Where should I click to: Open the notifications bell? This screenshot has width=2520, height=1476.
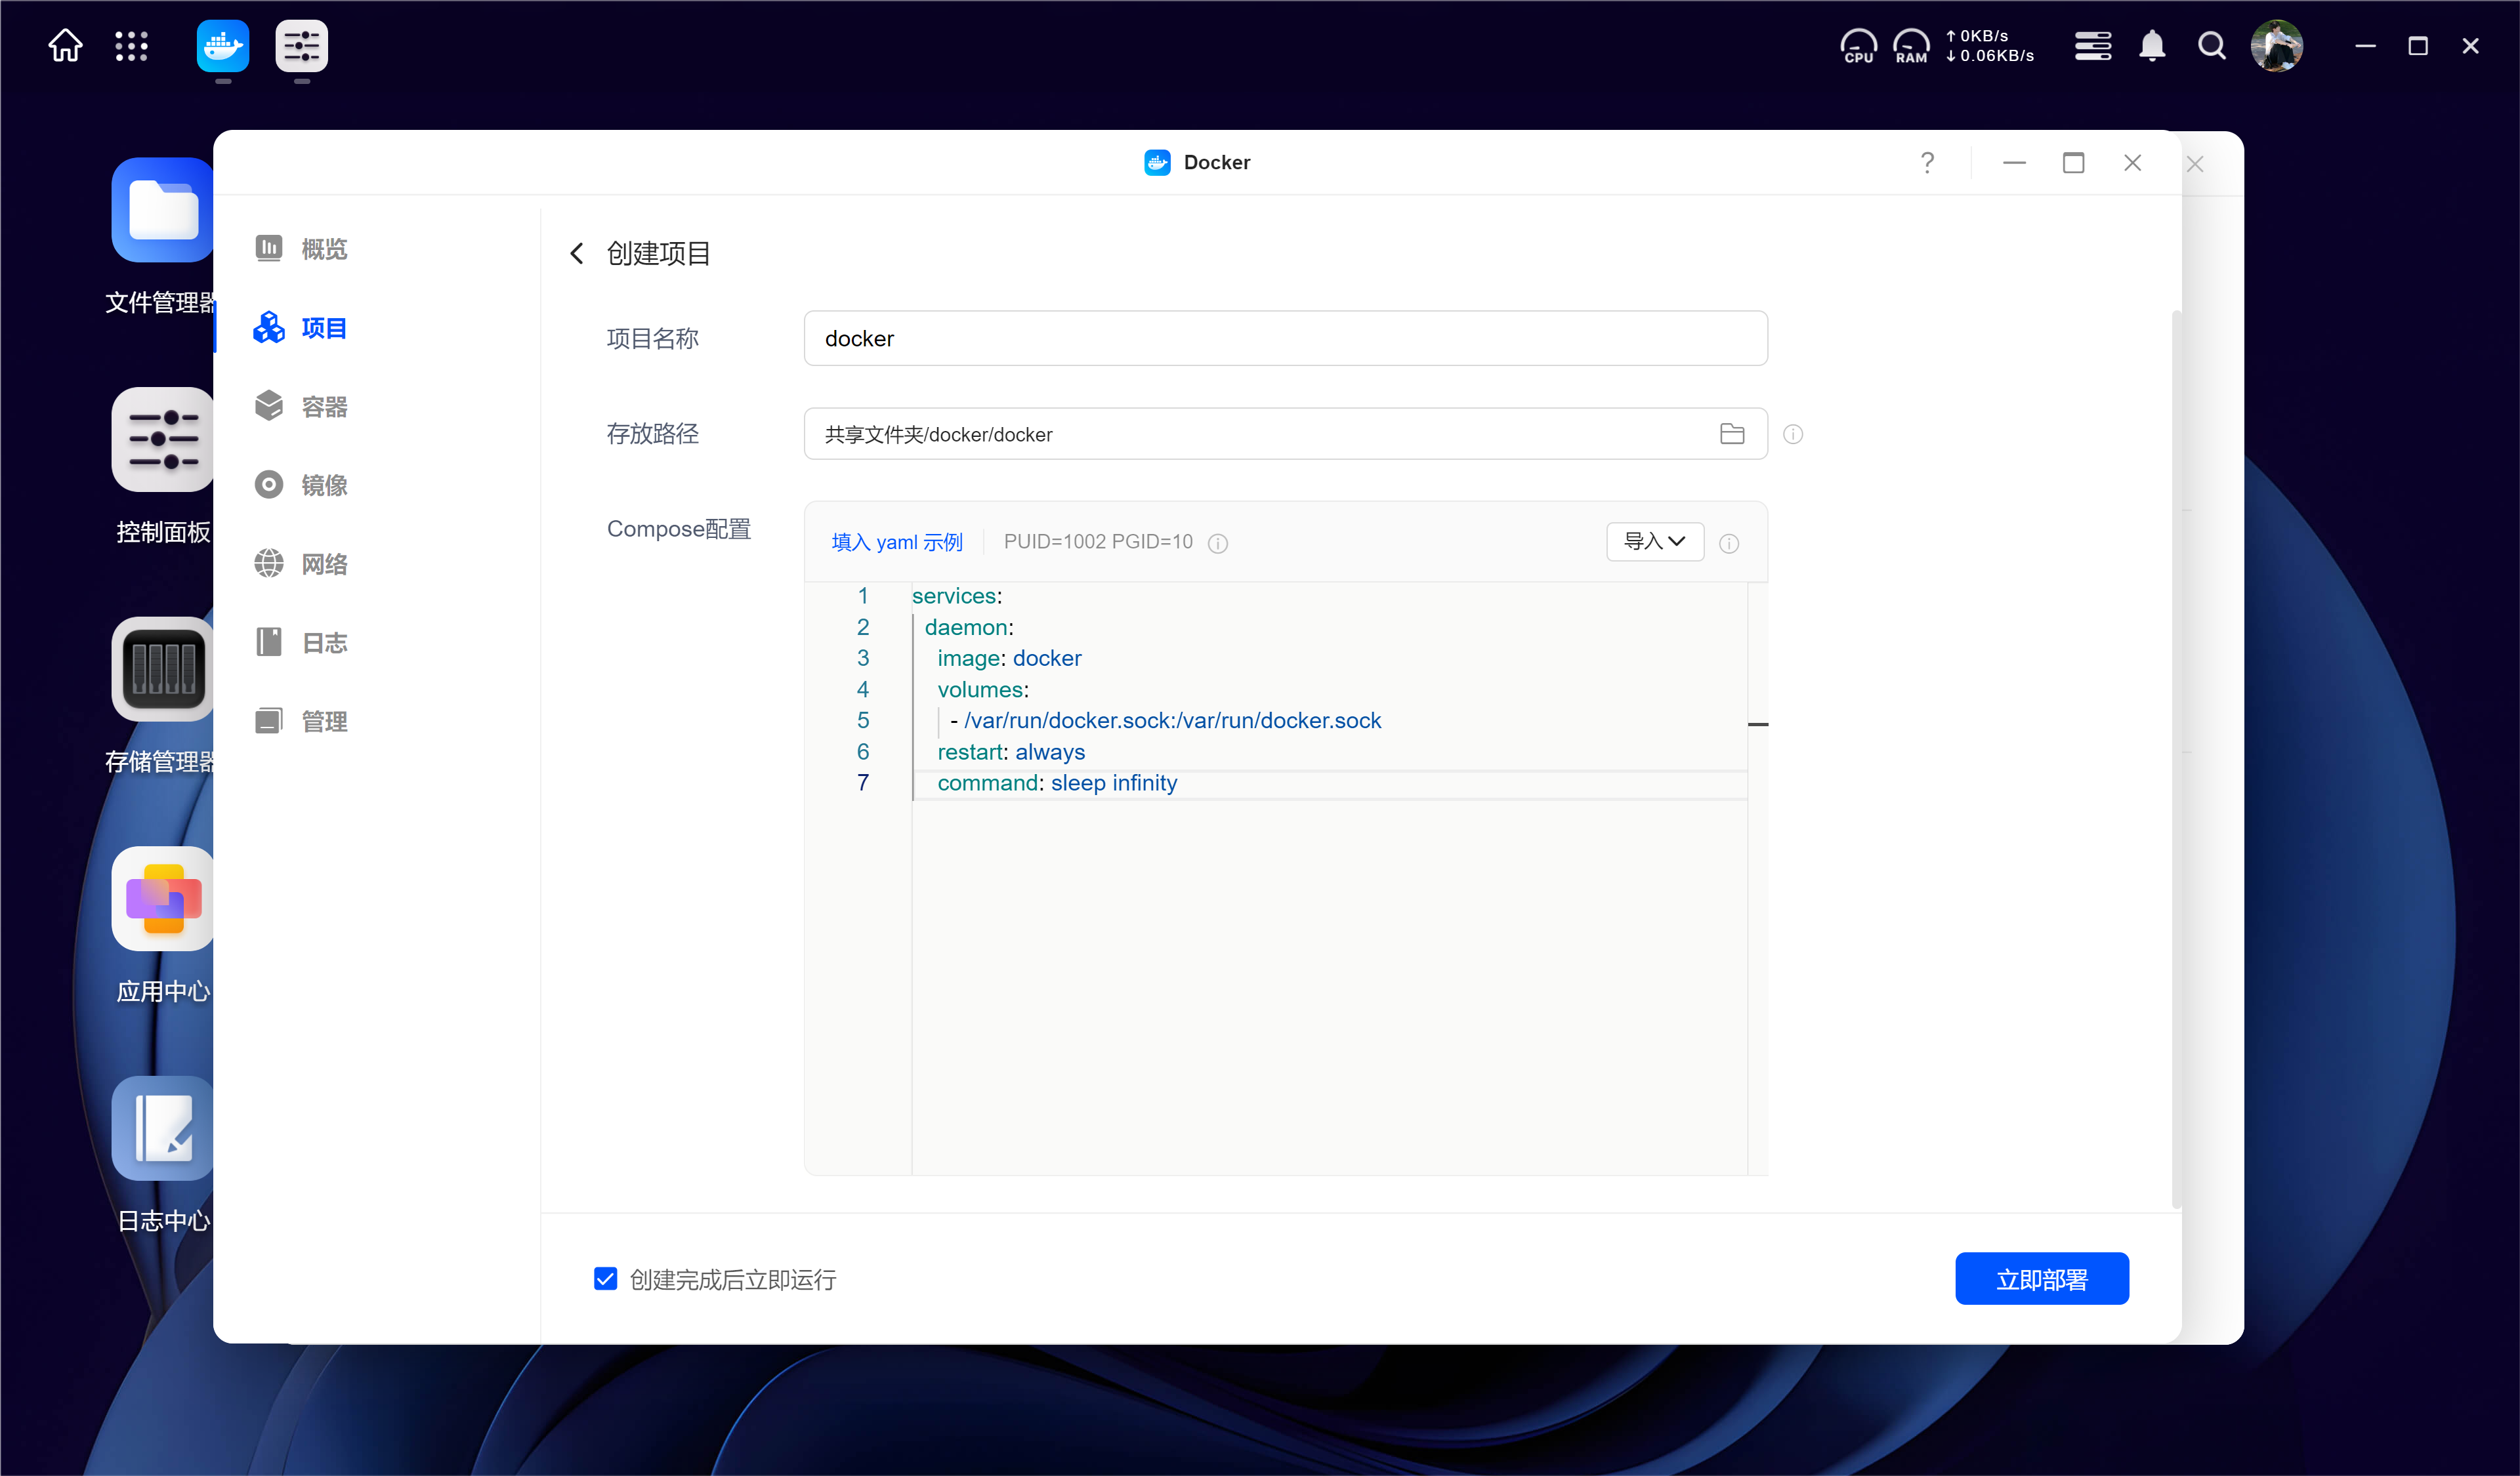click(2152, 46)
